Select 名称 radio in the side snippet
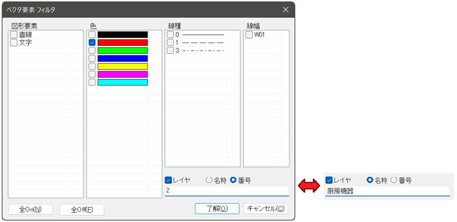The width and height of the screenshot is (457, 222). (370, 180)
